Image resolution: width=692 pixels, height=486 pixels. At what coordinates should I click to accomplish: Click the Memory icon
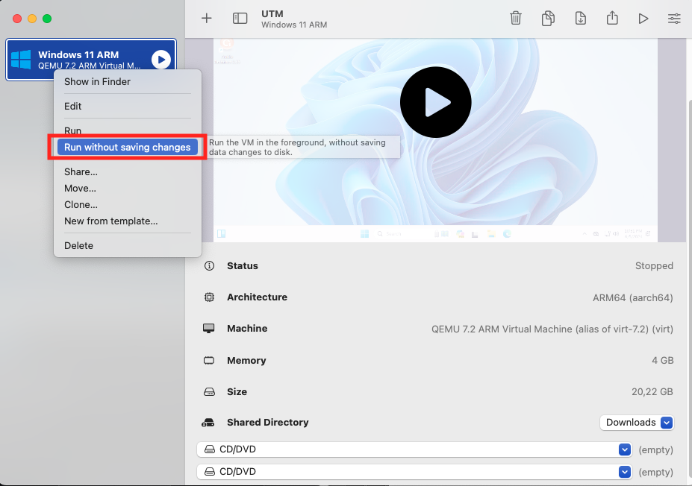click(x=209, y=361)
